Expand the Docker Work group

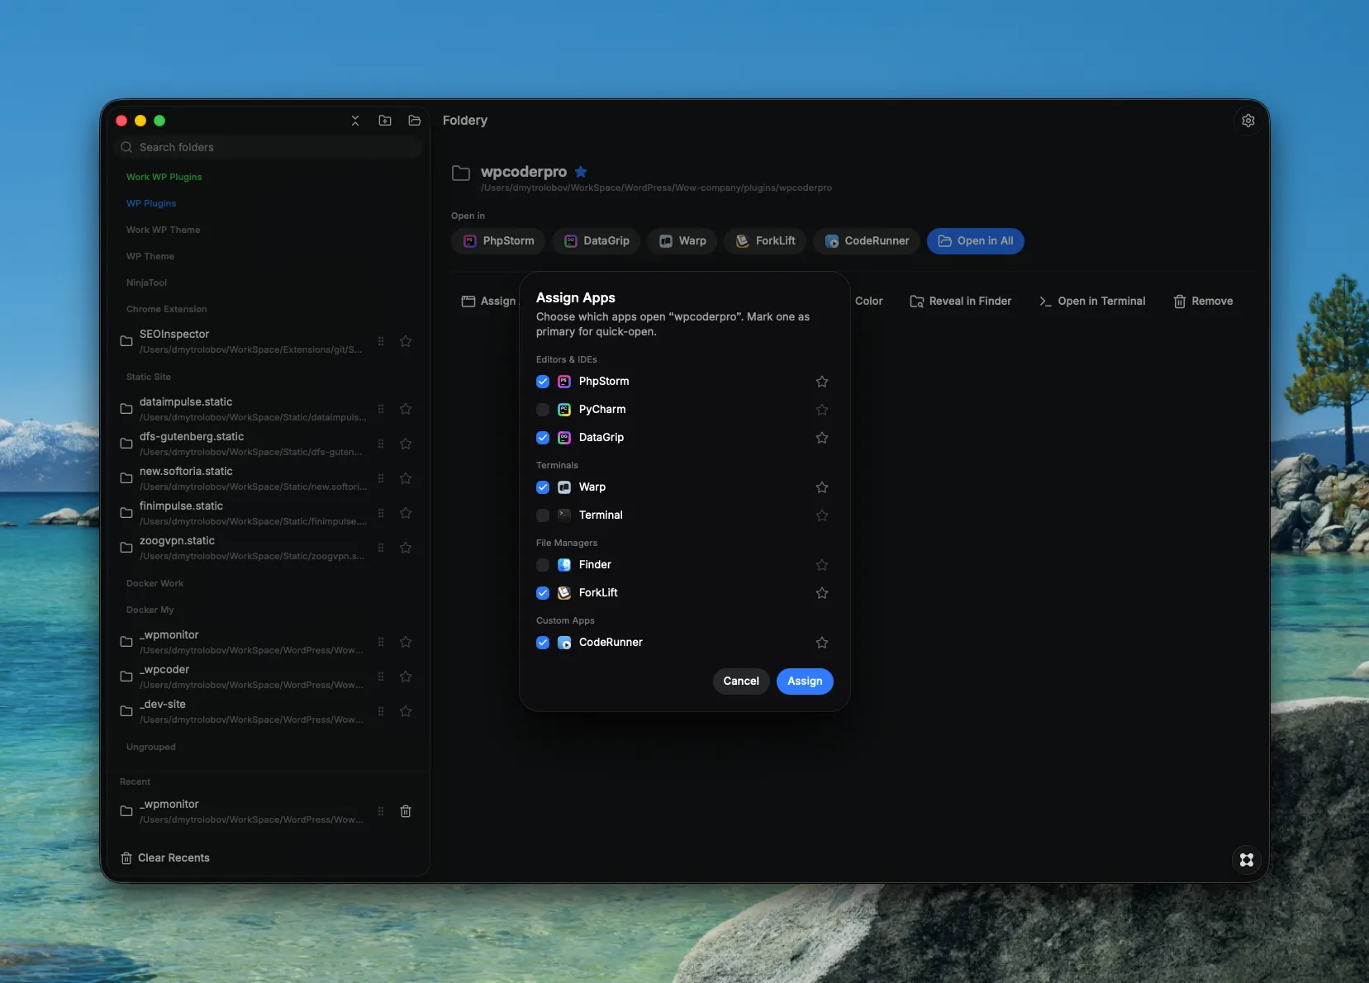(154, 583)
